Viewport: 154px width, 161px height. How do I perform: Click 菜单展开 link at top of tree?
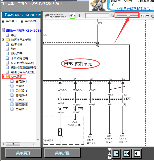coord(12,21)
